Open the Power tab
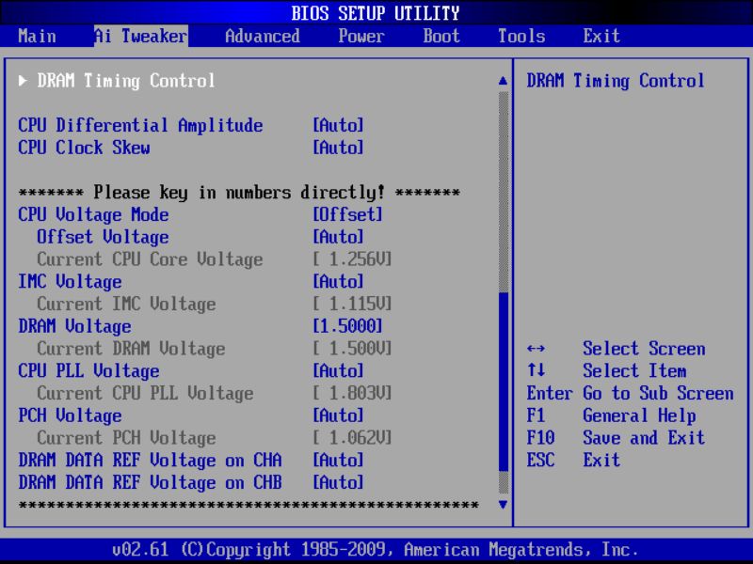Screen dimensions: 753x564 point(361,36)
